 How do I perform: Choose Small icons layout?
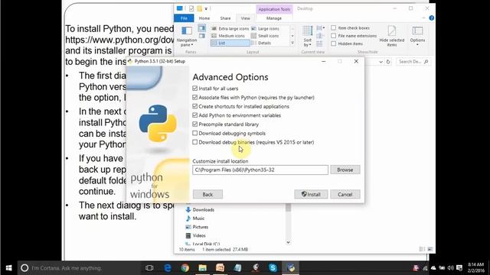tap(265, 36)
